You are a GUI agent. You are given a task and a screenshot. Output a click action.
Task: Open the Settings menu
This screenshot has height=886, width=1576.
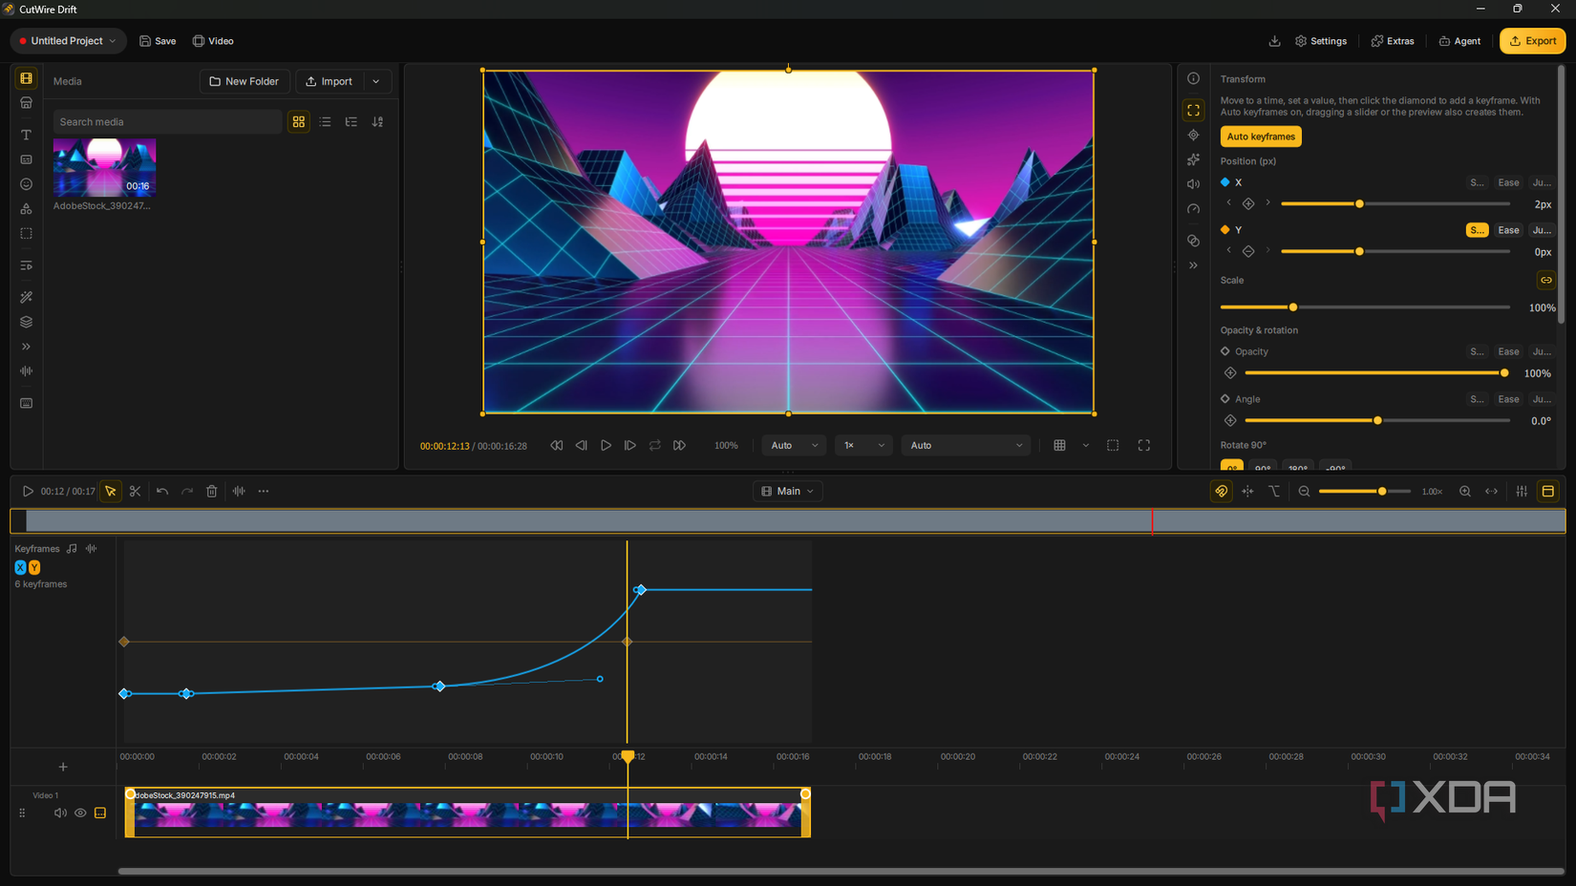tap(1321, 41)
